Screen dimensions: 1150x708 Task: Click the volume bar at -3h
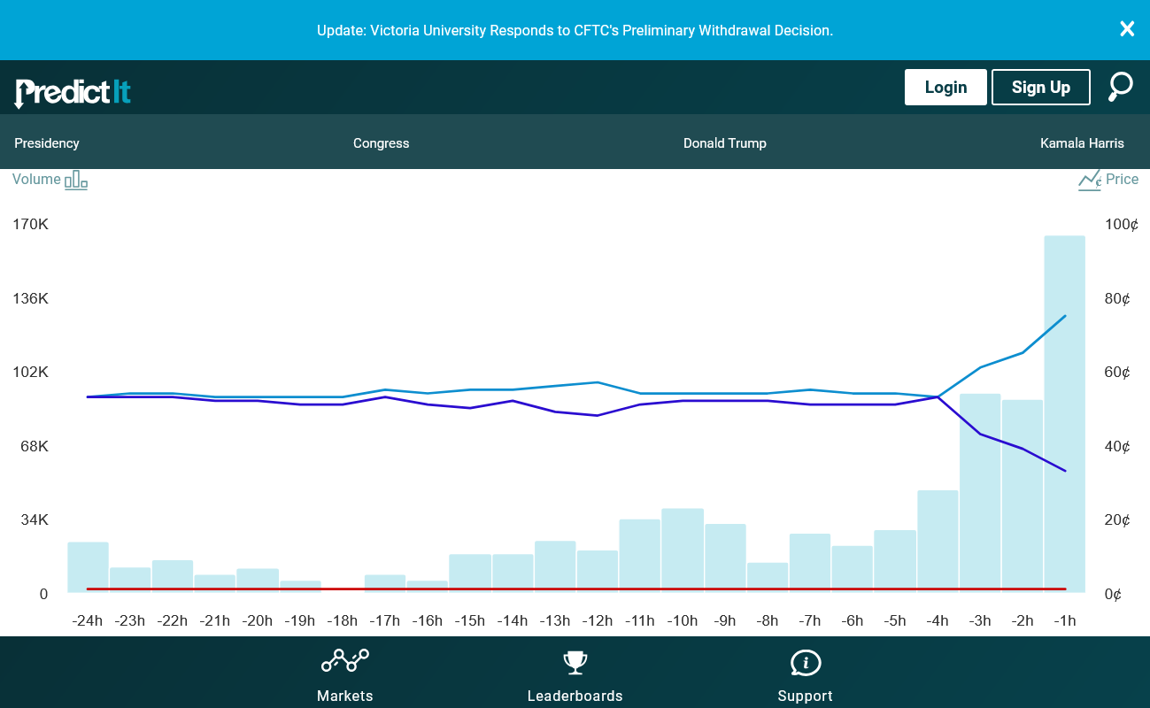[x=980, y=493]
